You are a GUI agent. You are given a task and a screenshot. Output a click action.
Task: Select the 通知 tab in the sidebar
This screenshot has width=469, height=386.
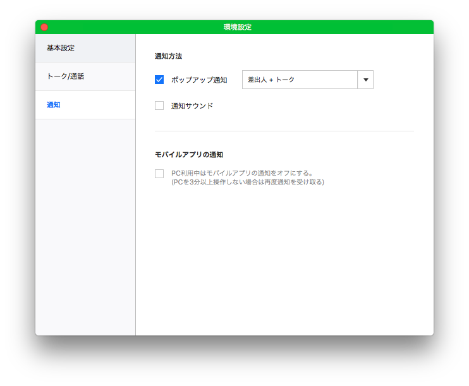coord(54,105)
